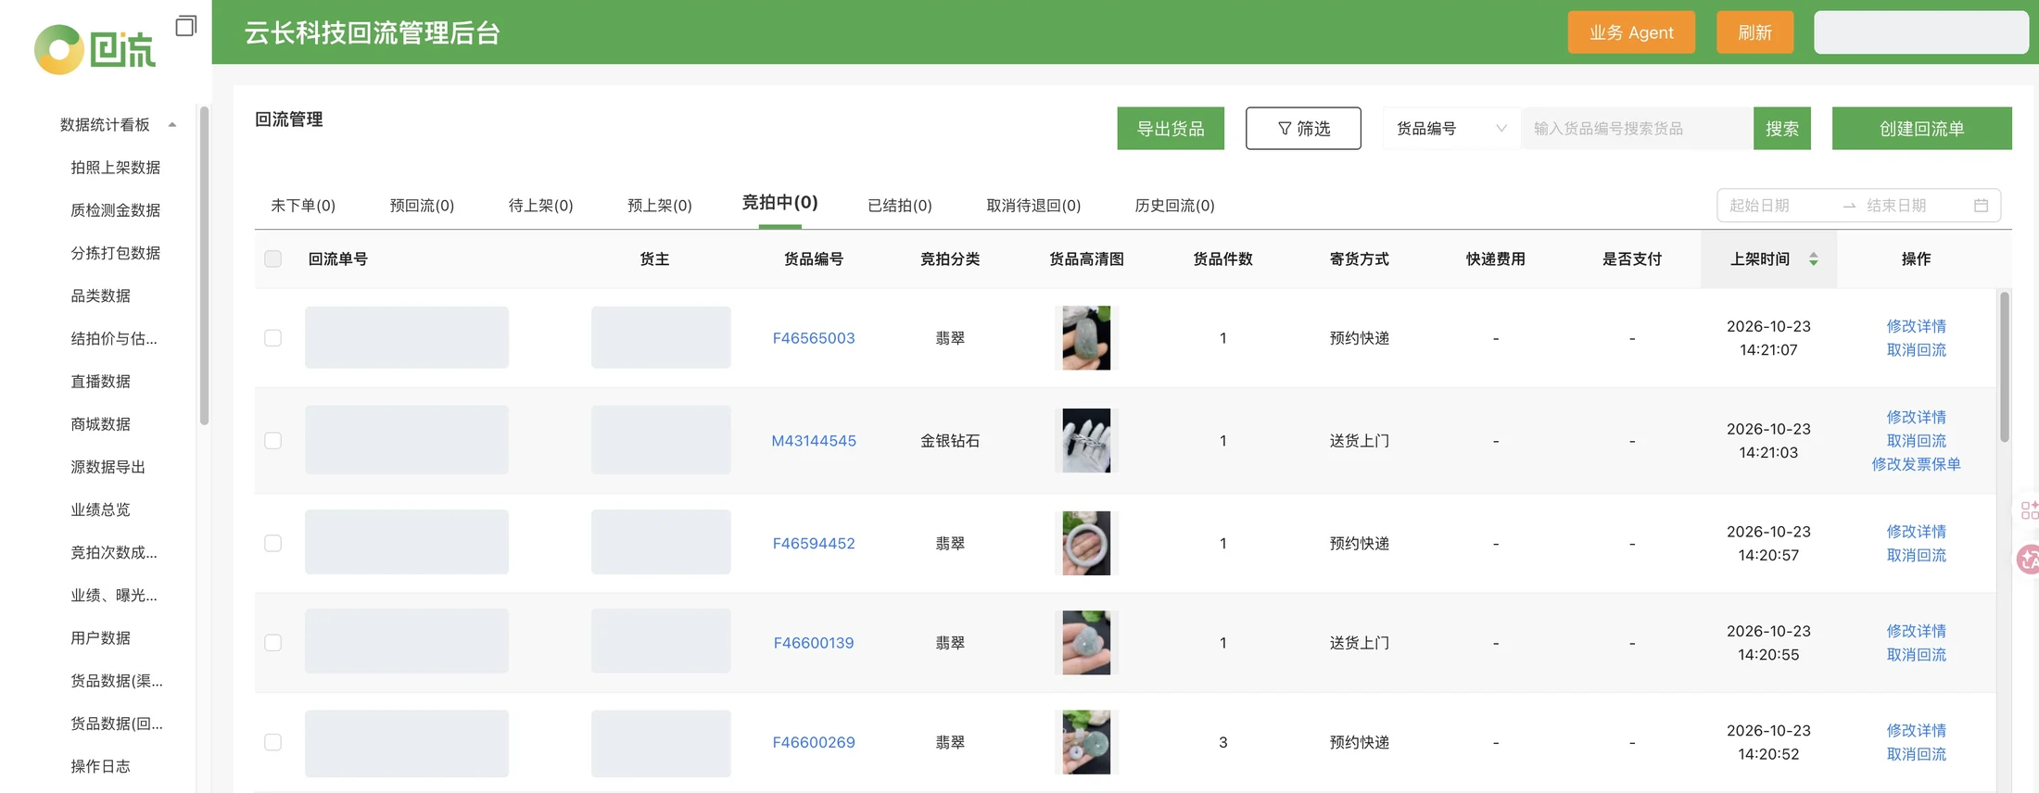Switch to the 已结拍(0) tab
The height and width of the screenshot is (793, 2039).
point(899,206)
